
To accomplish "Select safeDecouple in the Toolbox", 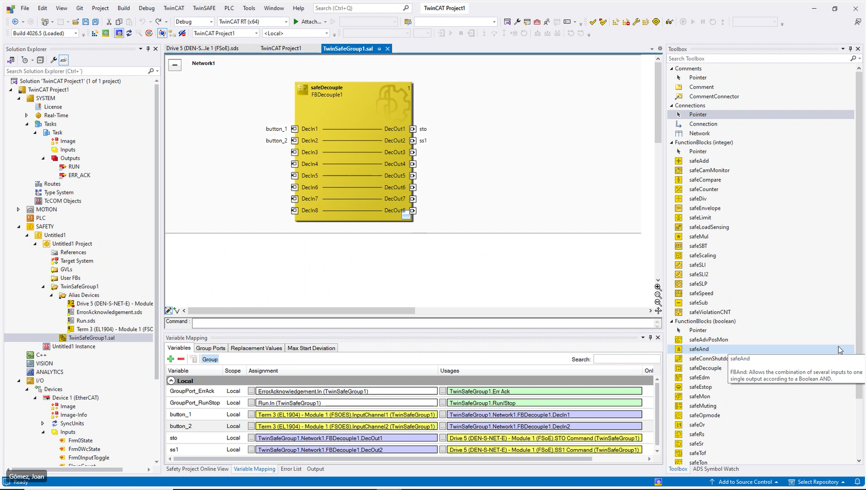I will click(704, 368).
